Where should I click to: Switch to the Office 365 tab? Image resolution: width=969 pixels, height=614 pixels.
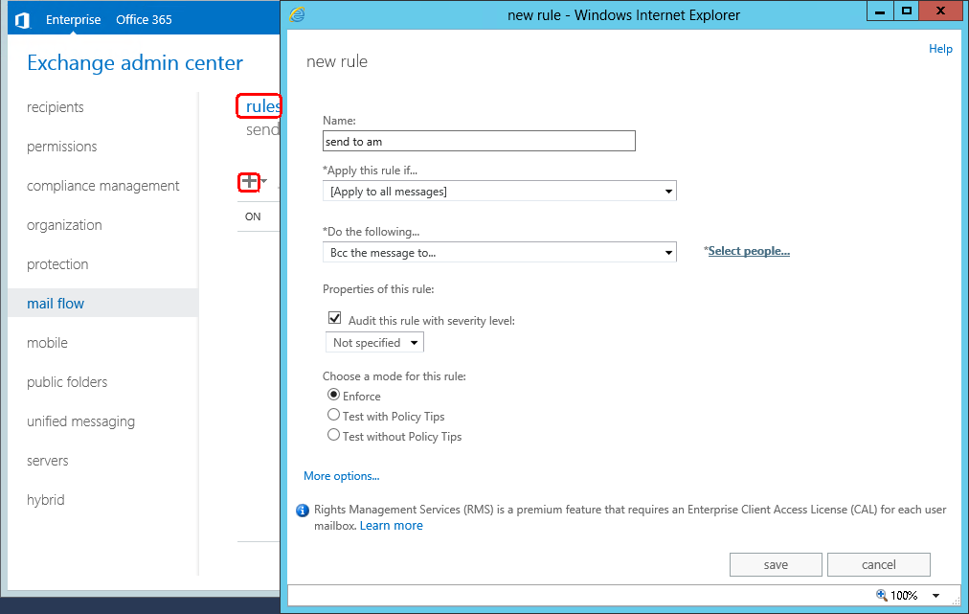click(144, 20)
